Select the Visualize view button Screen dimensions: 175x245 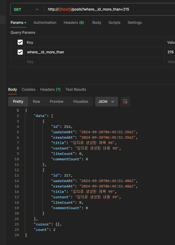80,102
